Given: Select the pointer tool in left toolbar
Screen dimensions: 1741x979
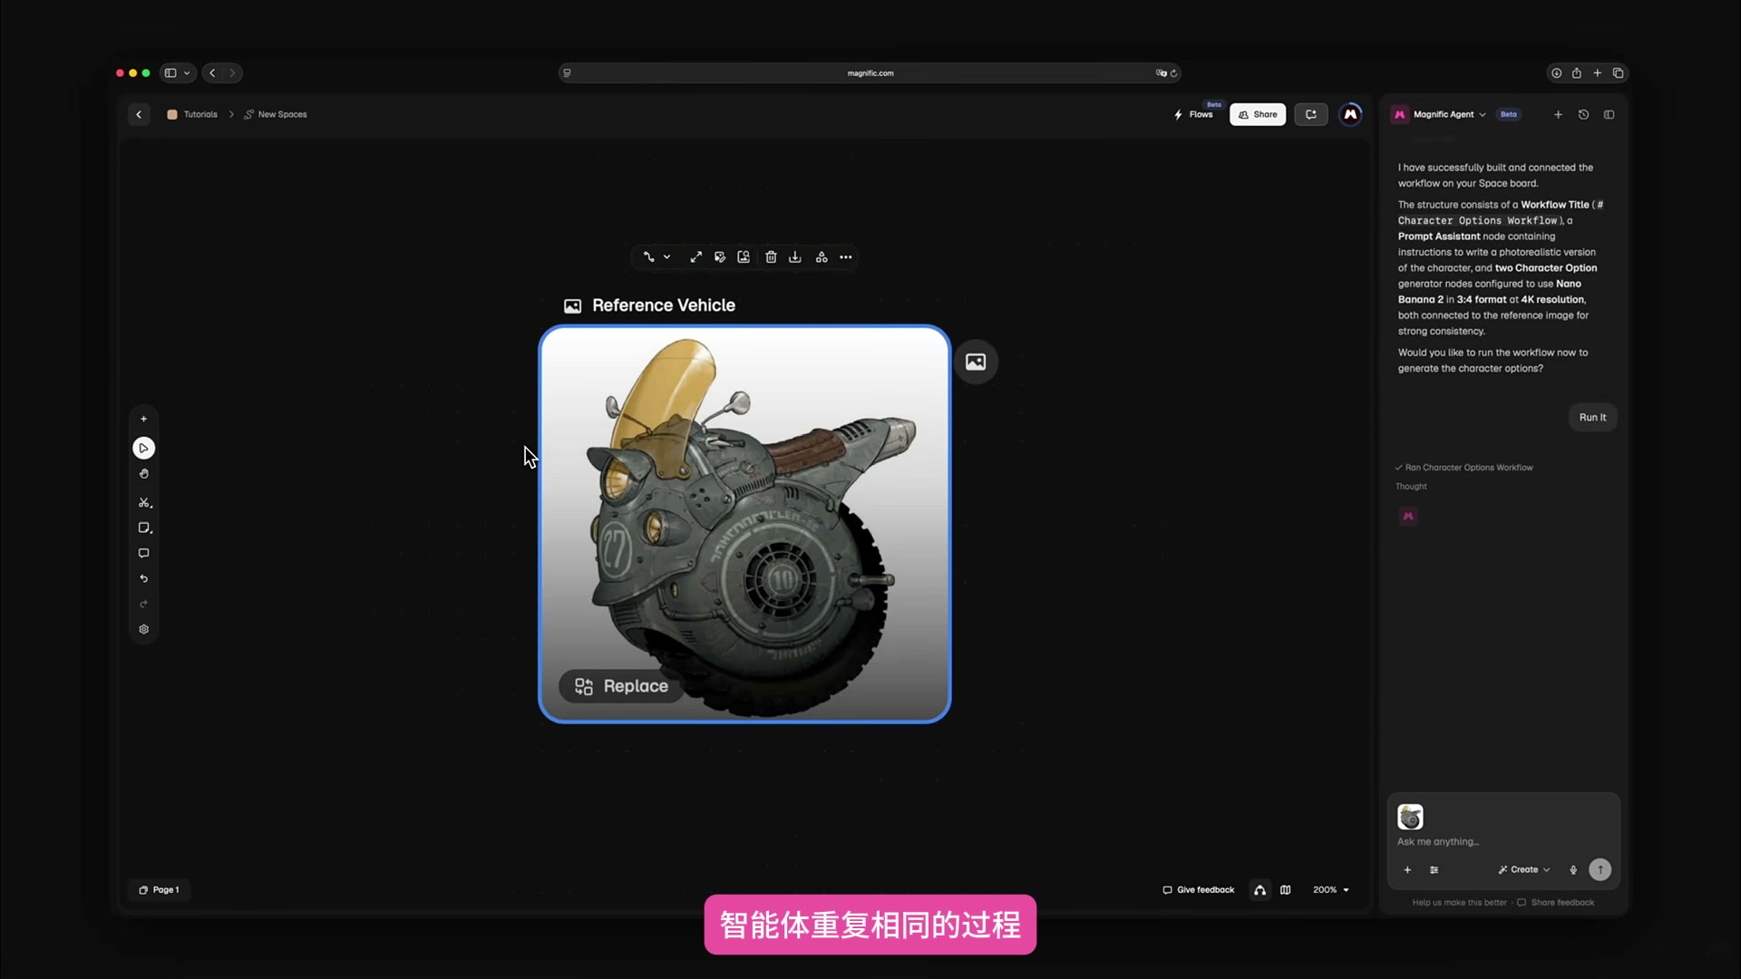Looking at the screenshot, I should pos(143,448).
